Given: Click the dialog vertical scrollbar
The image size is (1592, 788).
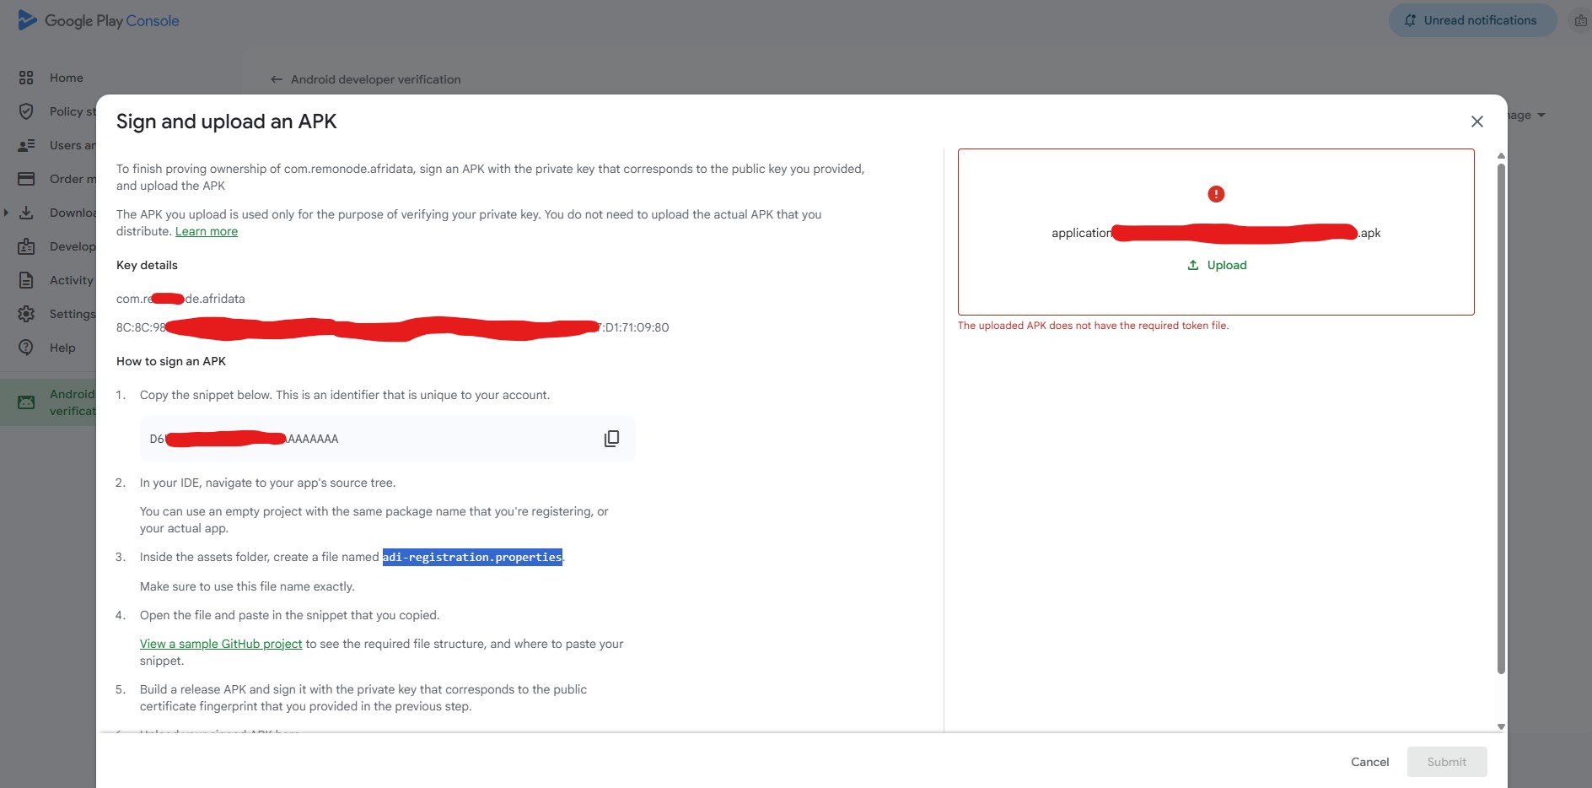Looking at the screenshot, I should [x=1501, y=419].
